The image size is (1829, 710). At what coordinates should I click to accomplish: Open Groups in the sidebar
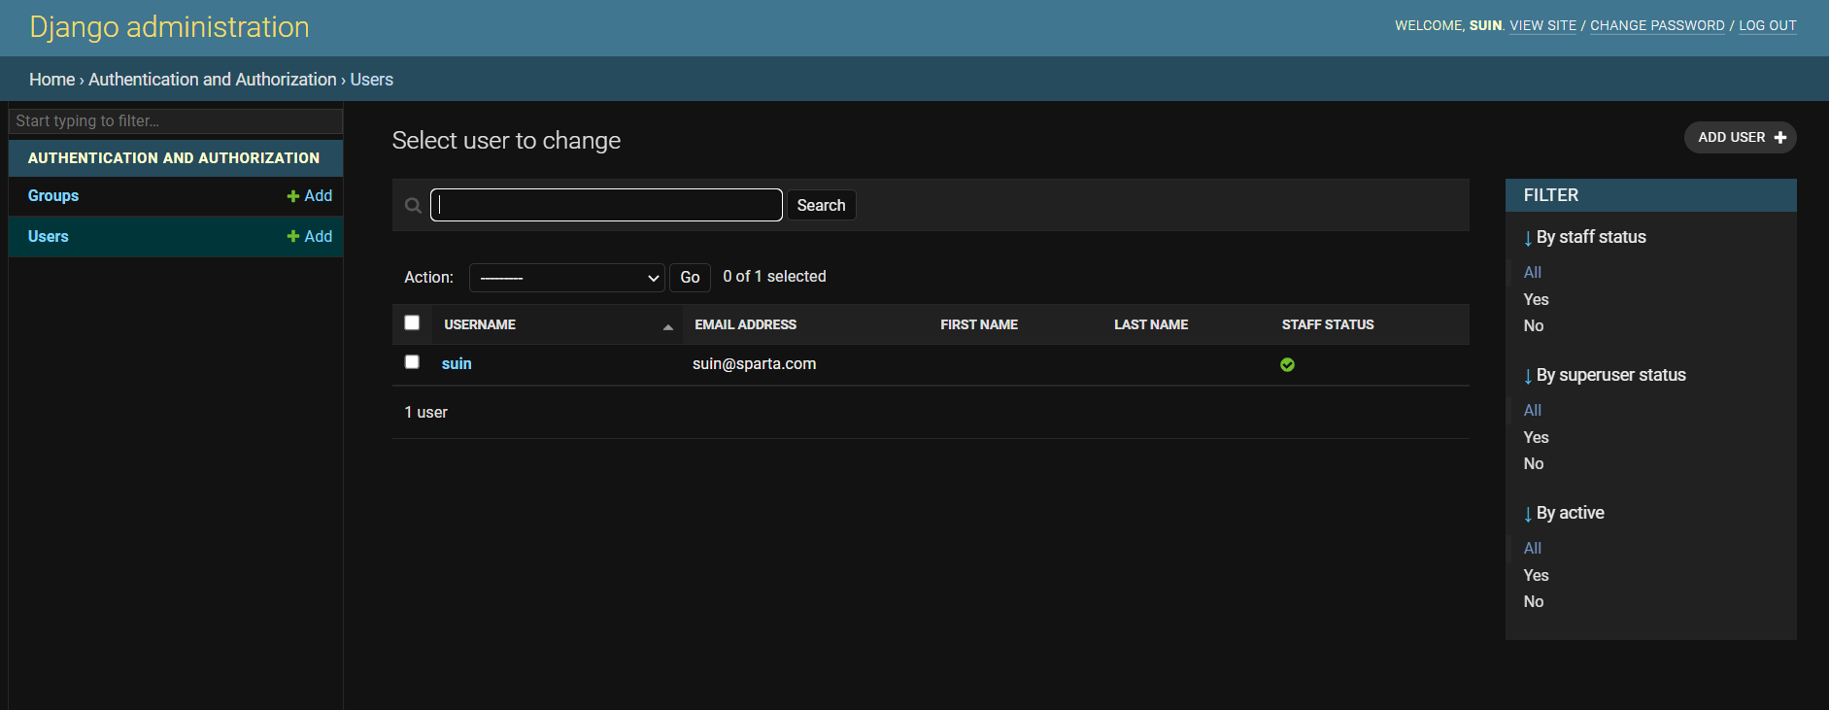click(53, 195)
